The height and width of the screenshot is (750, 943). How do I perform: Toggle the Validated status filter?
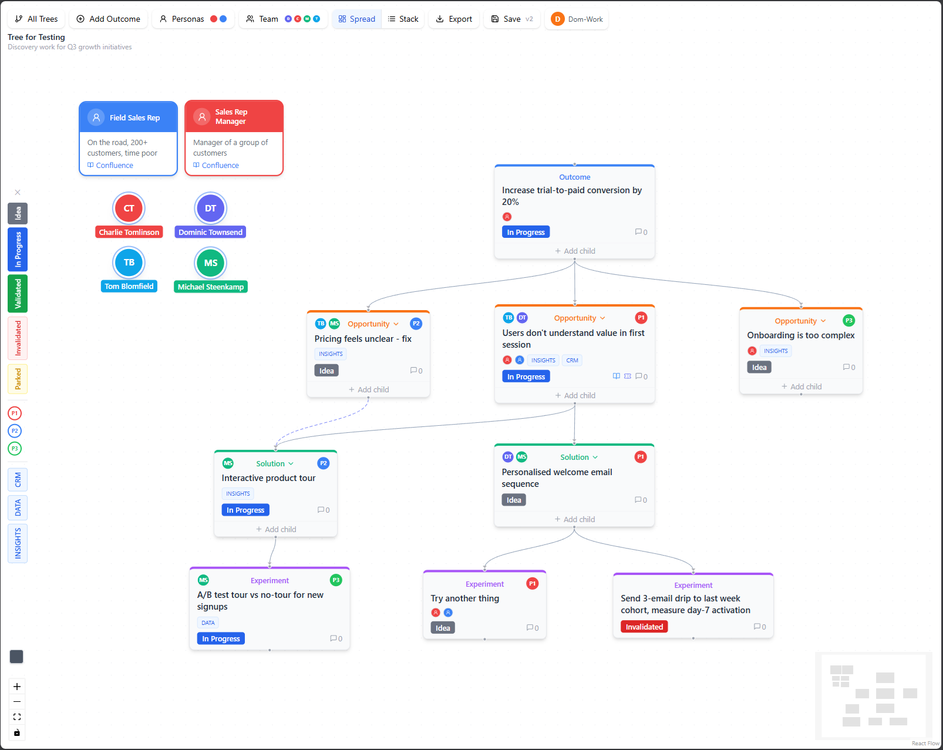pos(18,294)
